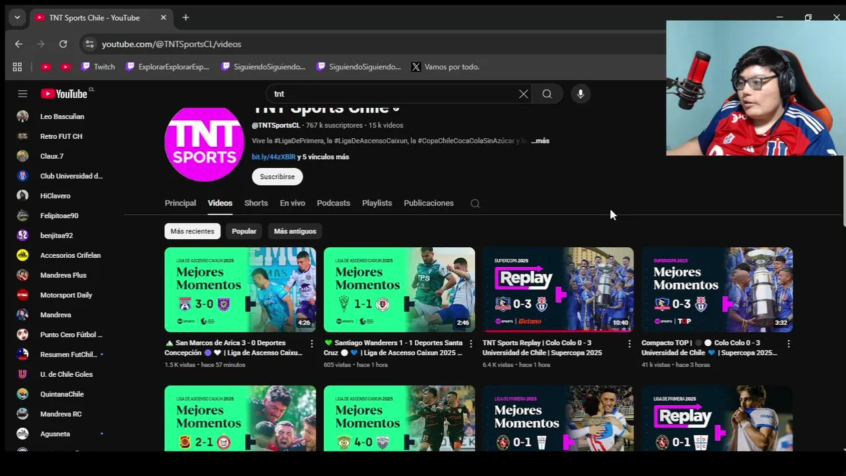Viewport: 846px width, 476px height.
Task: Clear the search box with the X icon
Action: click(524, 94)
